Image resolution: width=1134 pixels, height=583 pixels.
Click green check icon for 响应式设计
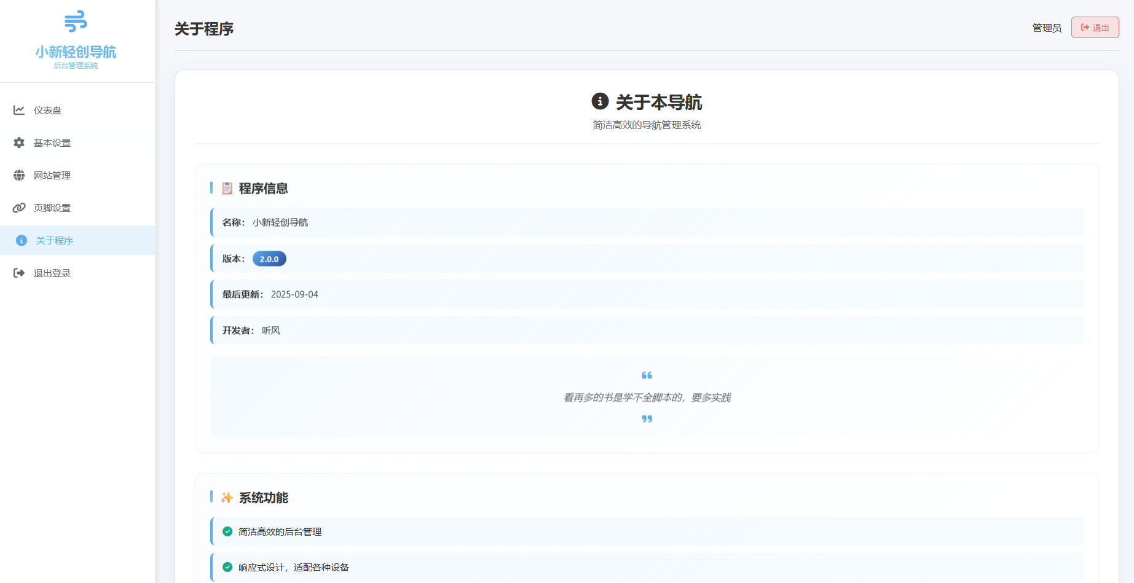point(227,567)
